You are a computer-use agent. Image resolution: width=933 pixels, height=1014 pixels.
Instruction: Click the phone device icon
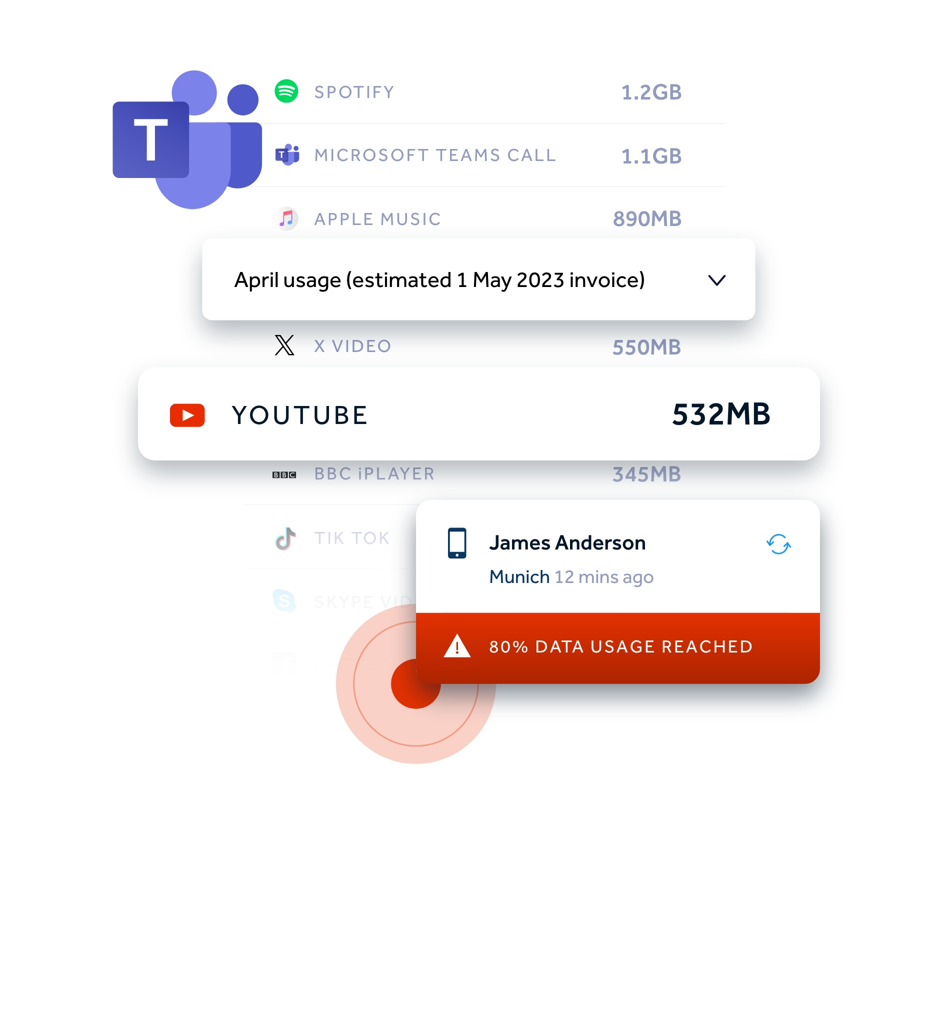[457, 543]
